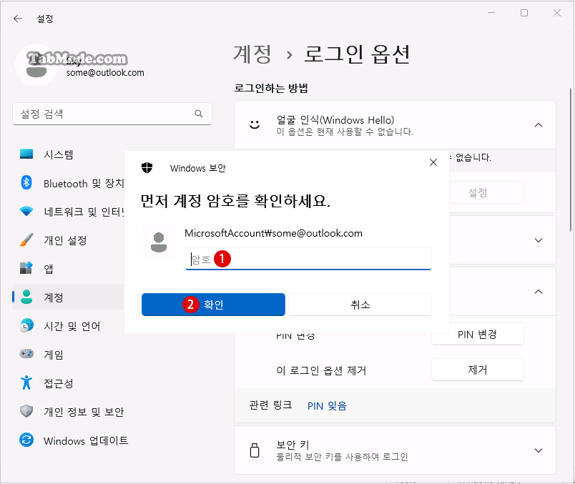This screenshot has width=575, height=484.
Task: Click the Accounts person icon
Action: point(26,297)
